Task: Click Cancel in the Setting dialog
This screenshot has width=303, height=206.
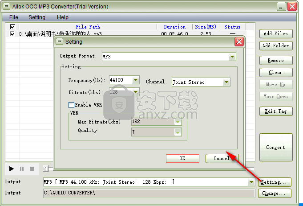Action: [x=222, y=158]
